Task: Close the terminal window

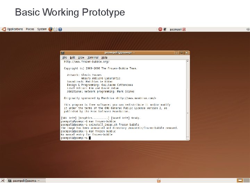Action: click(186, 53)
